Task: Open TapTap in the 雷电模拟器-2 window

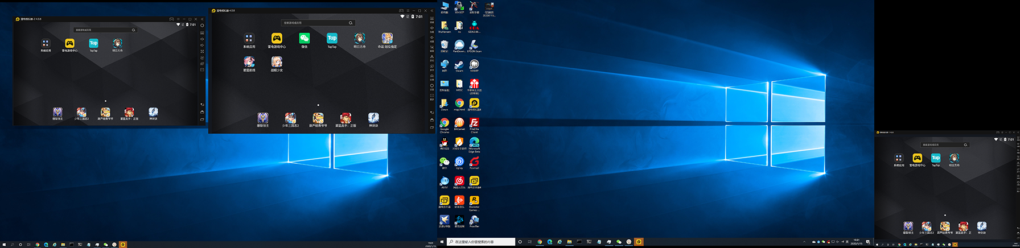Action: click(x=93, y=43)
